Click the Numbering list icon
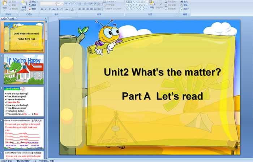 [x=86, y=3]
